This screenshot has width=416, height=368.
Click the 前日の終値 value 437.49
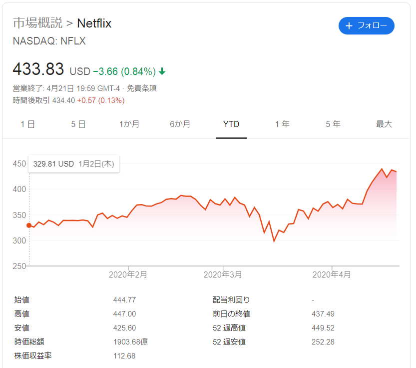tap(323, 314)
